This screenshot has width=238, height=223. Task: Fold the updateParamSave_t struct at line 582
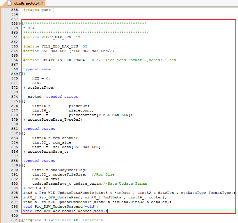pos(21,133)
